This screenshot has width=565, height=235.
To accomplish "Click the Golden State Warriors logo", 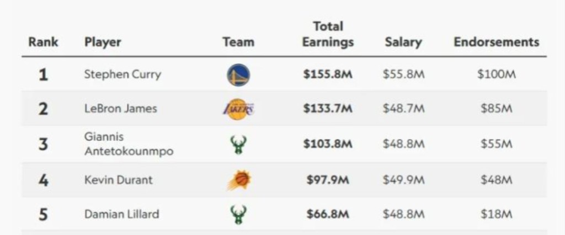I will [238, 74].
